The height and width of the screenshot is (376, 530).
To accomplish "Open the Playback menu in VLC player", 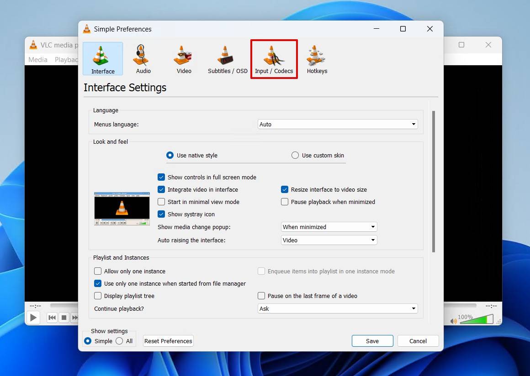I will (x=66, y=60).
